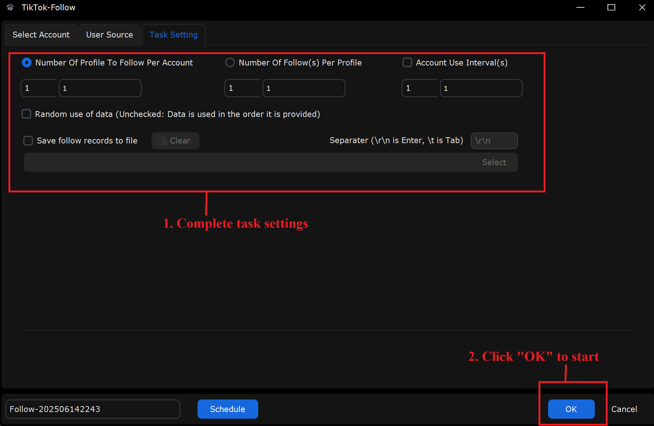Viewport: 654px width, 426px height.
Task: Click the Separater (\r\n is Enter, \t is Tab) label
Action: click(396, 140)
